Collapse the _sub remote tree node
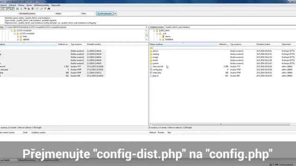 pos(157,34)
